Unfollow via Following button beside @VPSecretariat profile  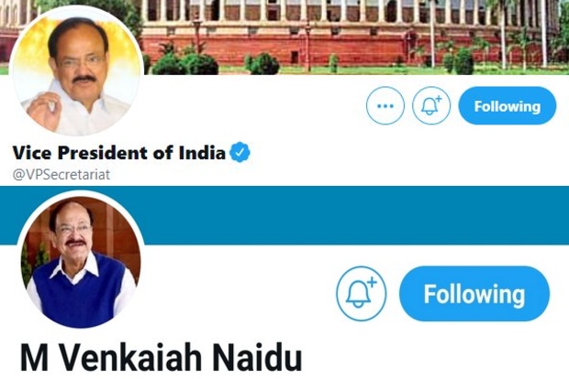[508, 105]
